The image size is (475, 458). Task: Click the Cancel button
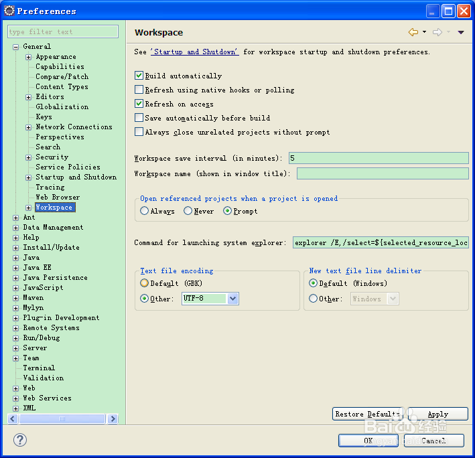pos(433,441)
